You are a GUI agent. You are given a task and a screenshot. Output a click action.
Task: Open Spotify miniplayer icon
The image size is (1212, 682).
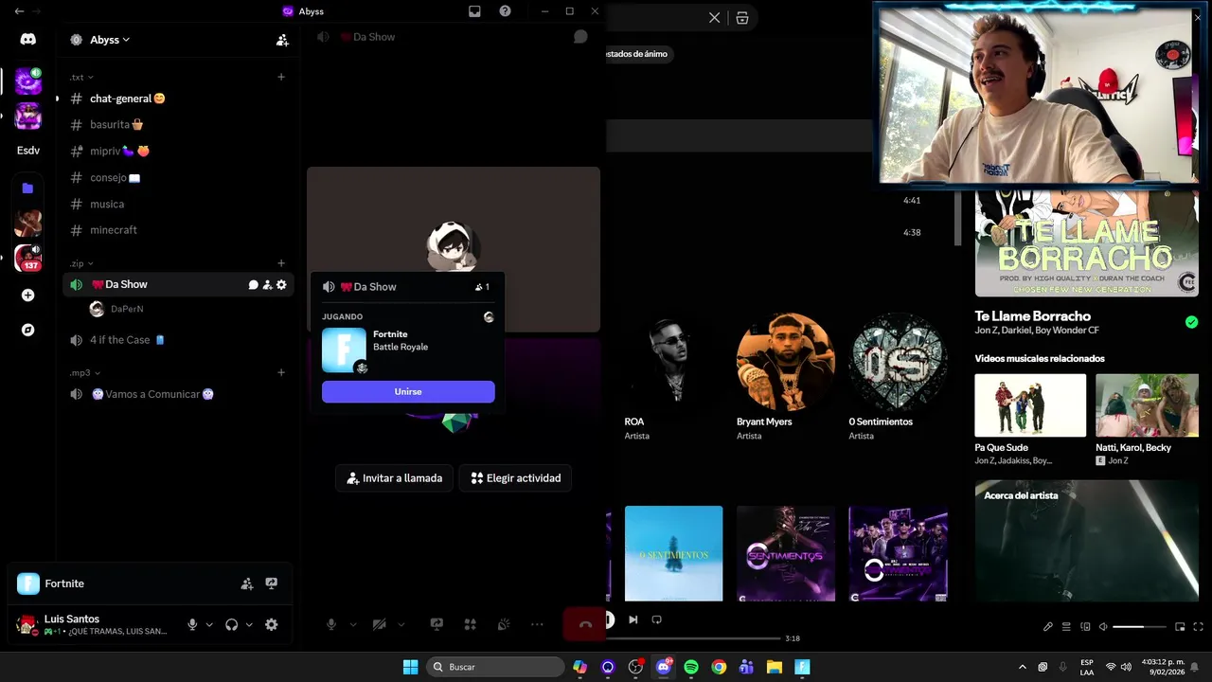[1180, 627]
